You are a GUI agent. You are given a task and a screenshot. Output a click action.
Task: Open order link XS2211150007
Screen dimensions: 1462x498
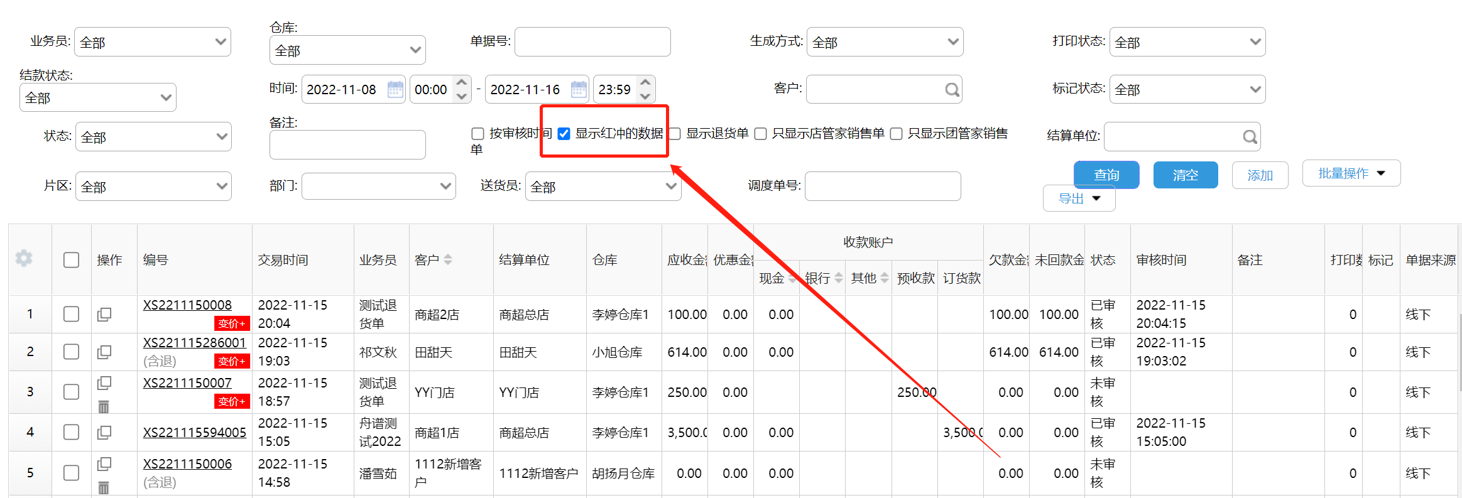187,383
